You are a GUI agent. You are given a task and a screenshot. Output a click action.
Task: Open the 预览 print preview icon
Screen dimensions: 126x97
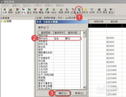point(105,11)
